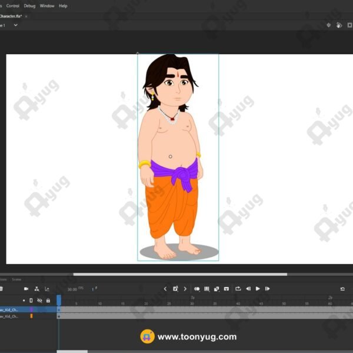The image size is (353, 353).
Task: Click the timeline bottom horizontal scrollbar thumb
Action: (x=72, y=351)
